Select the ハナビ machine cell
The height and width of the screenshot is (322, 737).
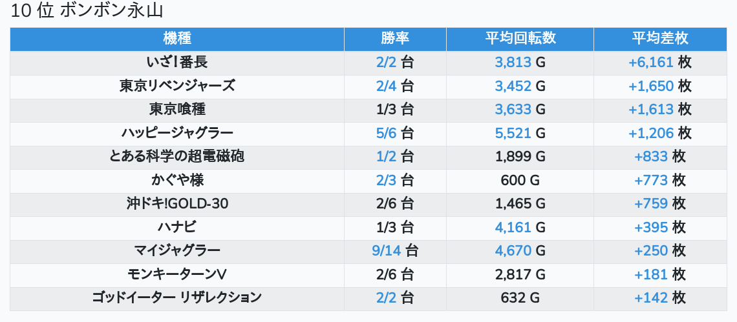177,227
